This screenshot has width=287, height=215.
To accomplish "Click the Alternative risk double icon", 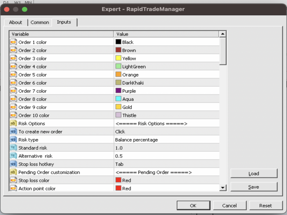I will coord(13,156).
